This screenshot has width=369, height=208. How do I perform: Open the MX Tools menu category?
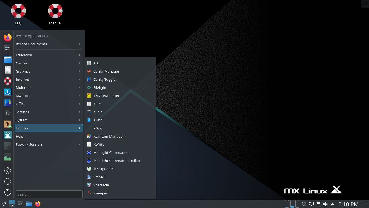[49, 96]
